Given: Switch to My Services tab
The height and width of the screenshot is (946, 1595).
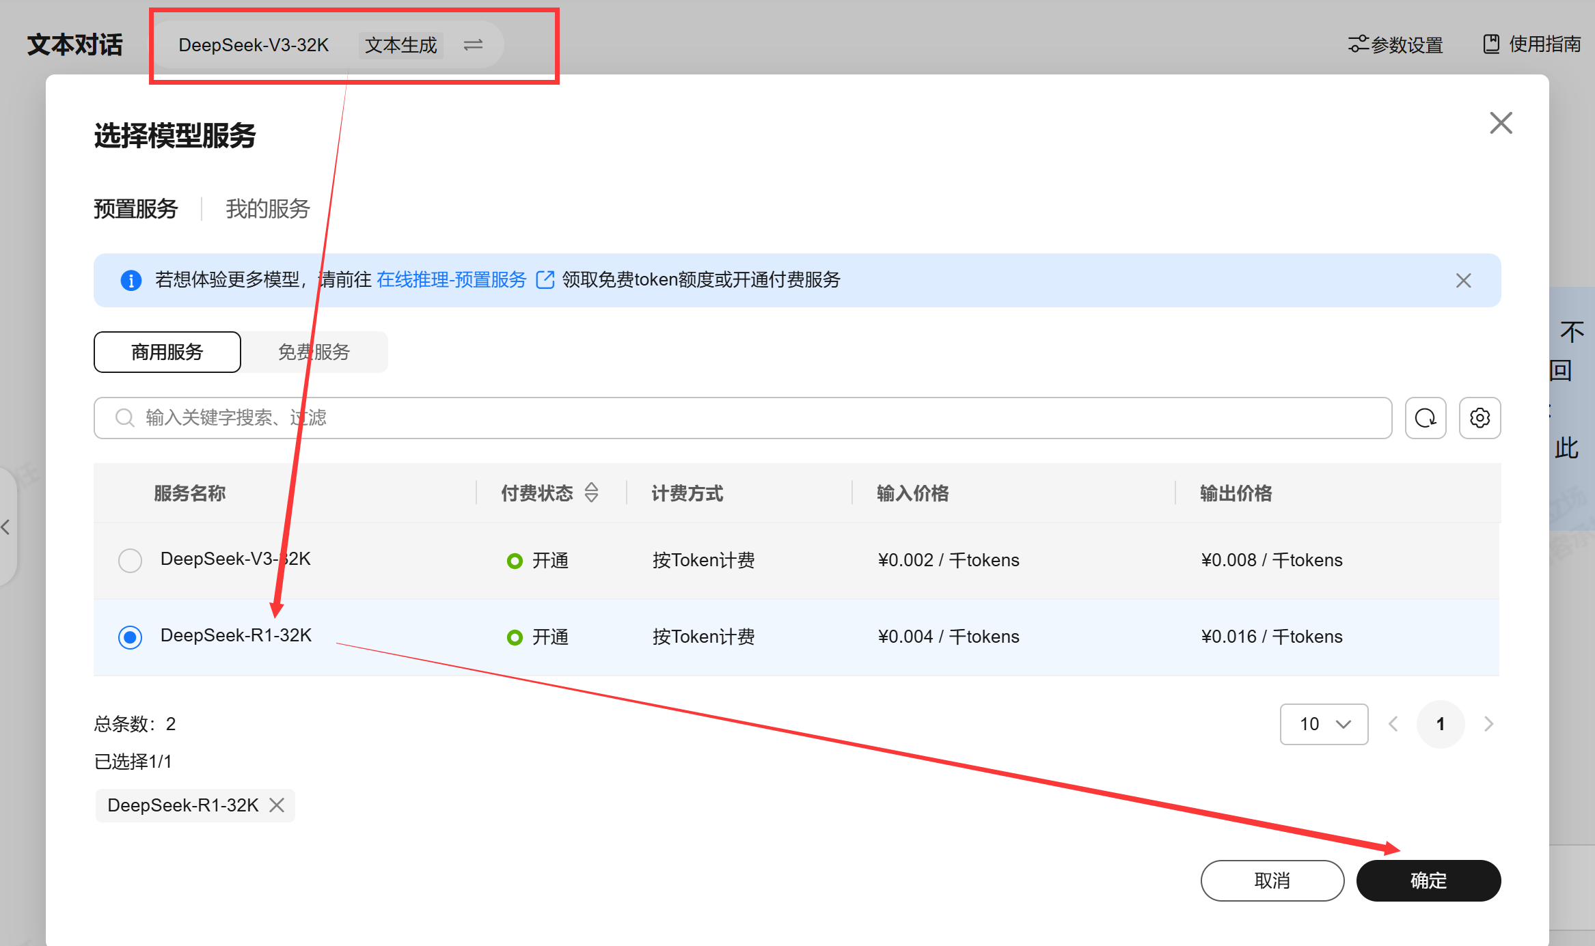Looking at the screenshot, I should 268,209.
